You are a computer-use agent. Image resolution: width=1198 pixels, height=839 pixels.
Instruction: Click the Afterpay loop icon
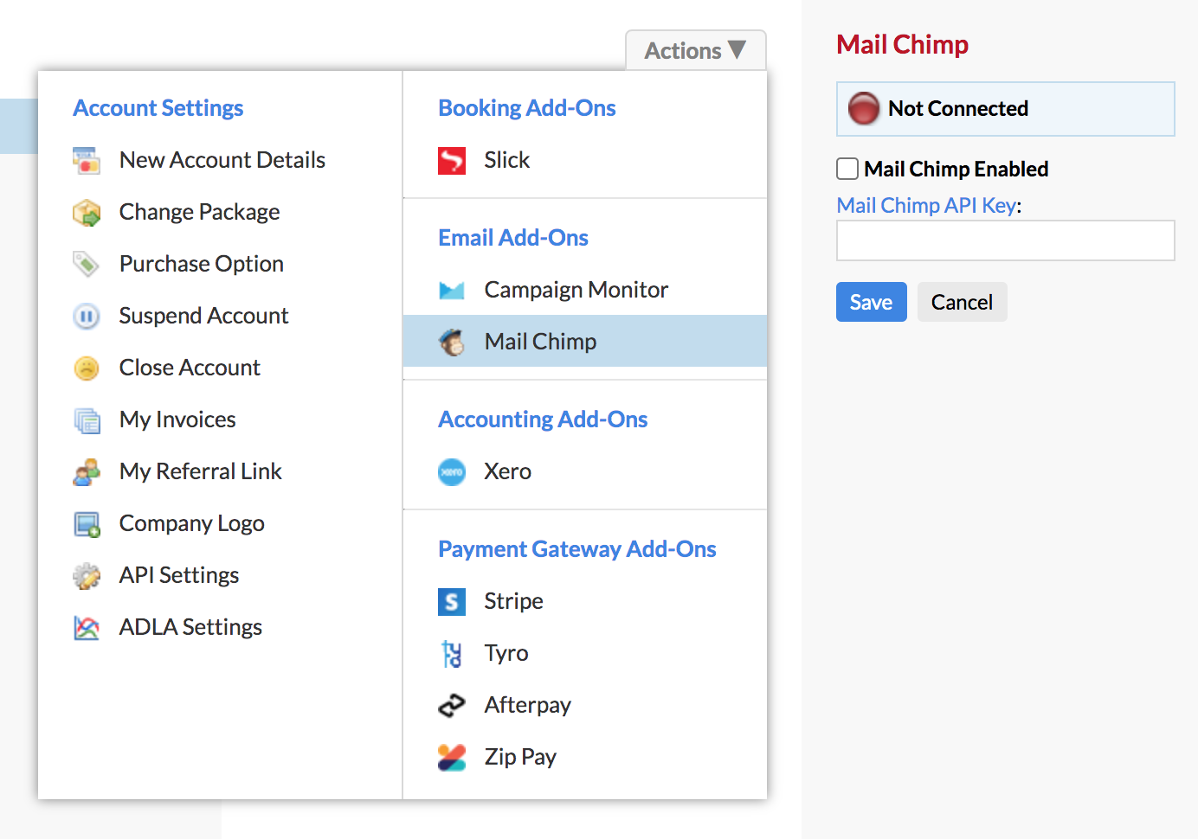[452, 705]
